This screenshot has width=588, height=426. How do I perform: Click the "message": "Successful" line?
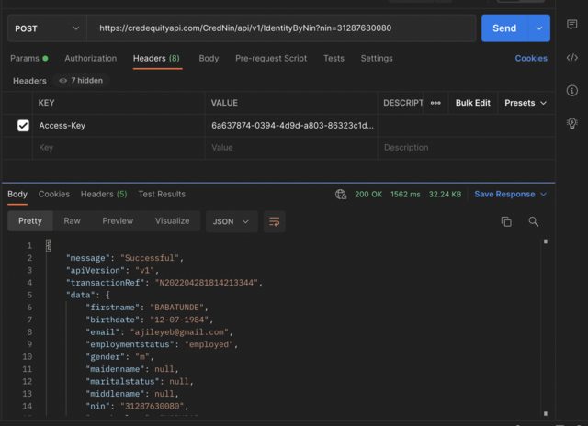pos(125,258)
